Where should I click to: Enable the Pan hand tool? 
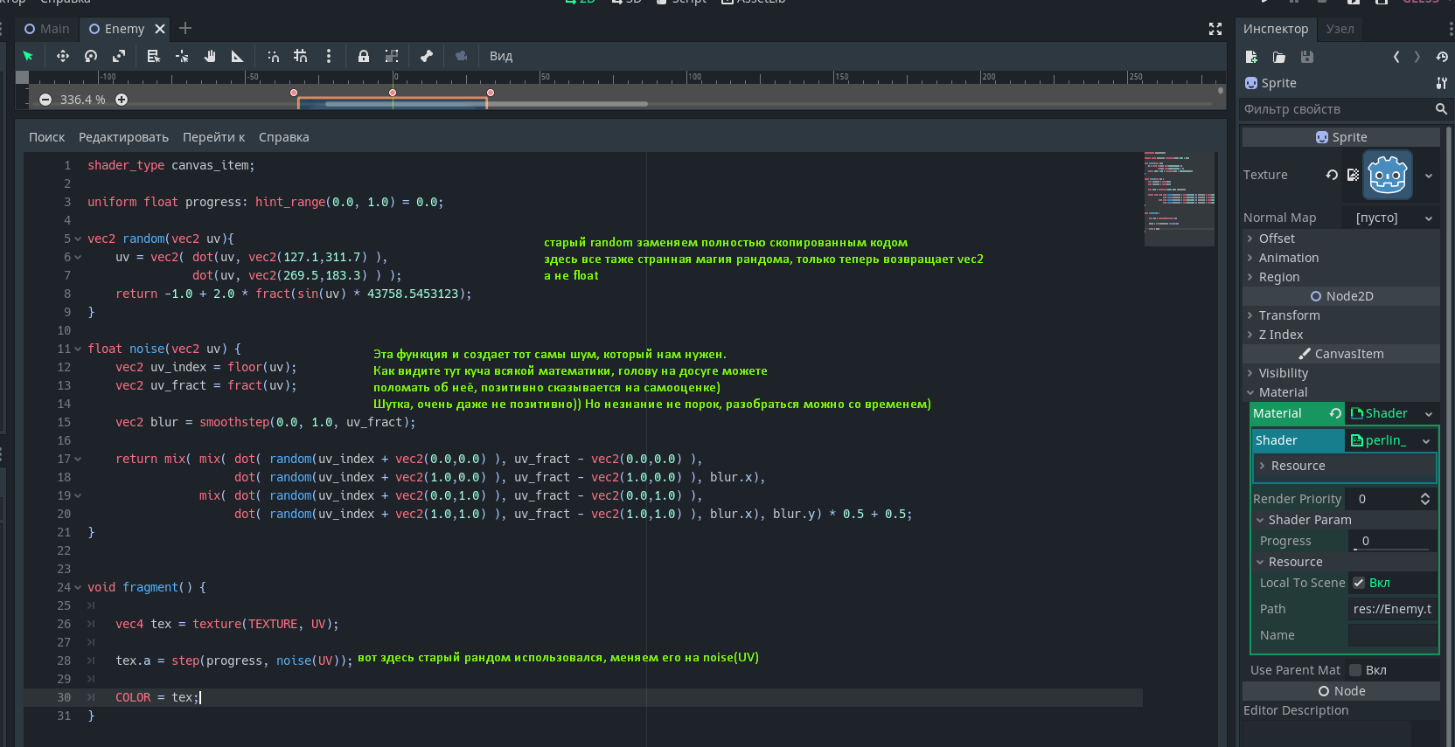210,56
